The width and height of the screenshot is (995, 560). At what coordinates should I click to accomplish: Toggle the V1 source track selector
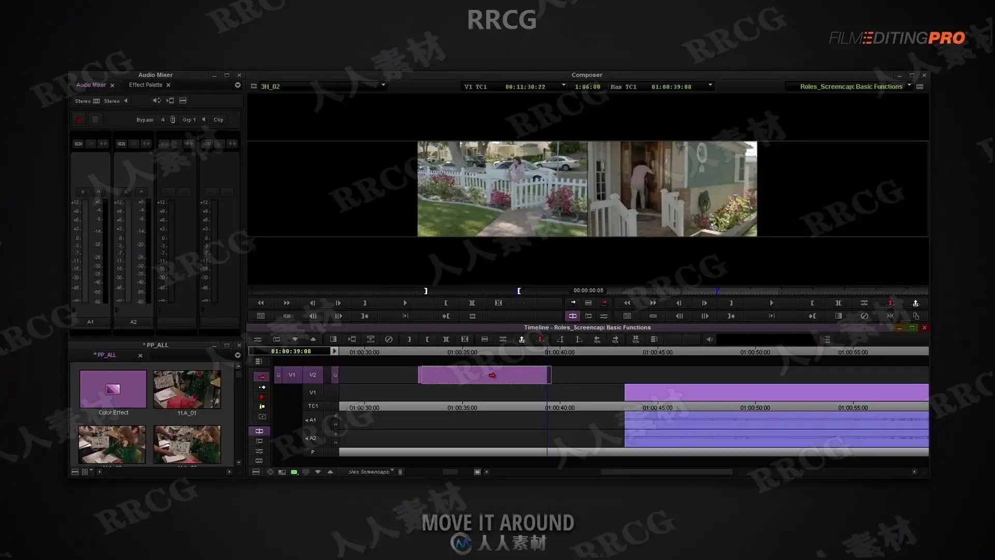[x=292, y=375]
